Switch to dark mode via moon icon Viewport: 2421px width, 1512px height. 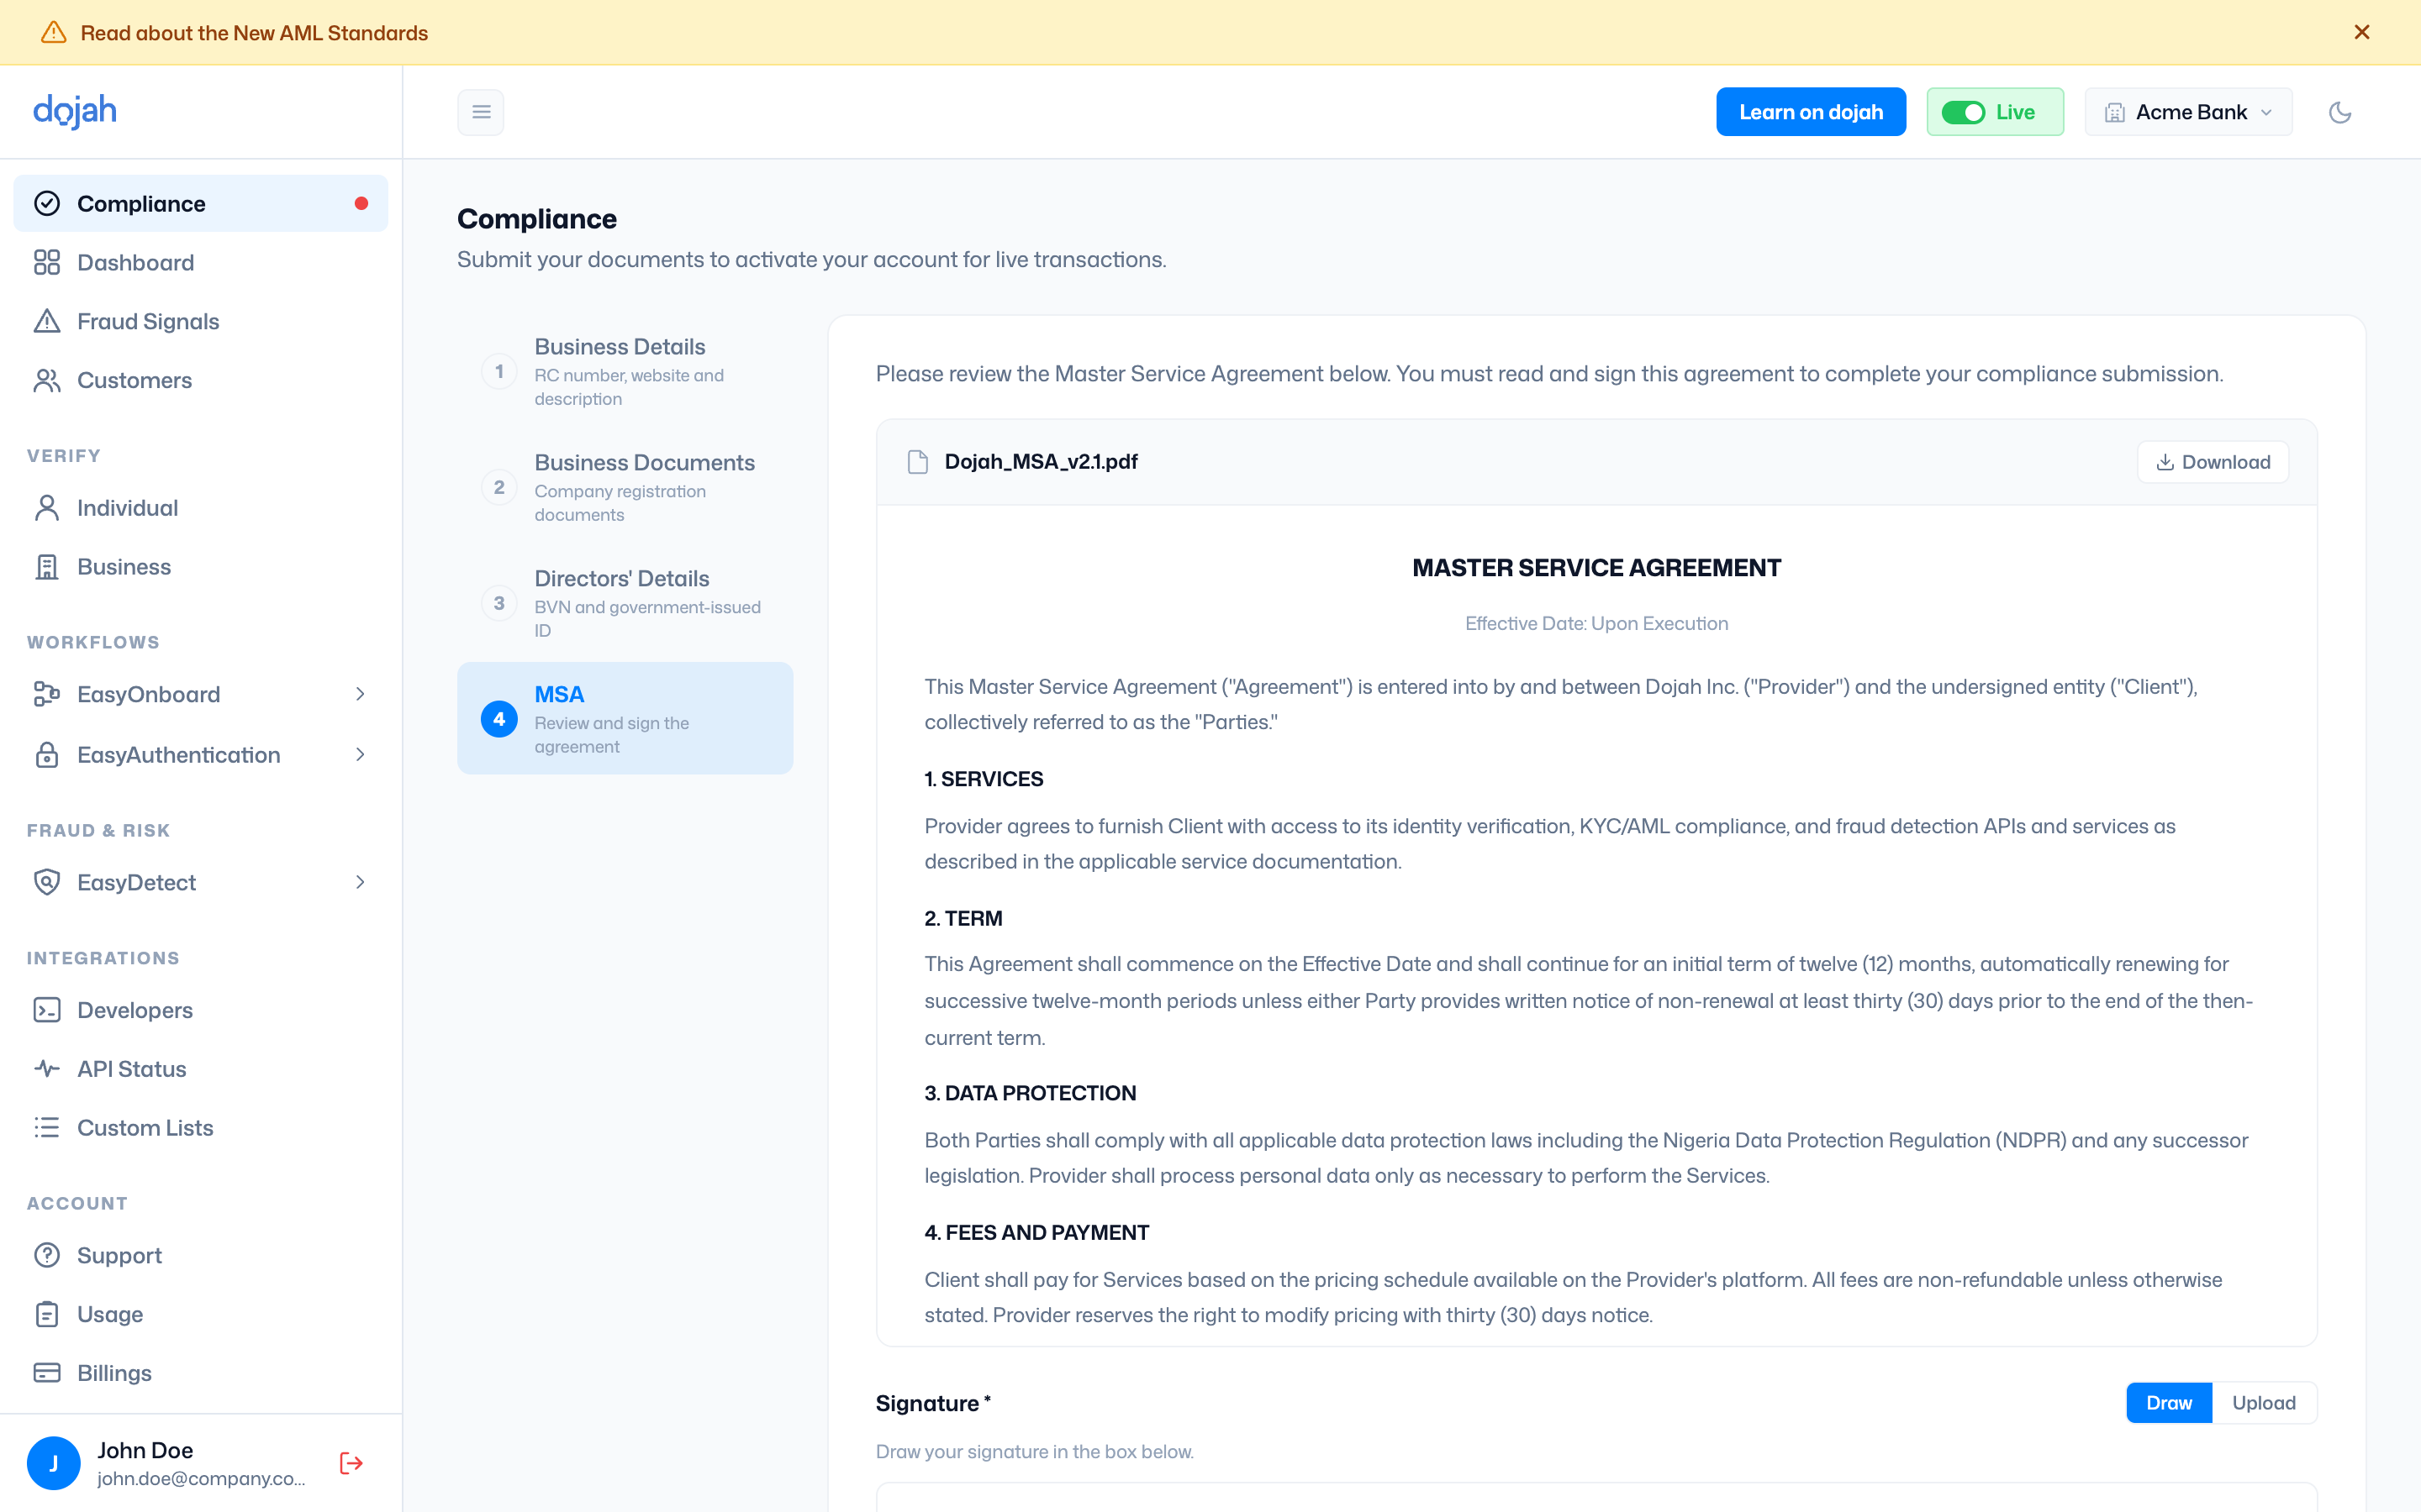click(x=2340, y=112)
